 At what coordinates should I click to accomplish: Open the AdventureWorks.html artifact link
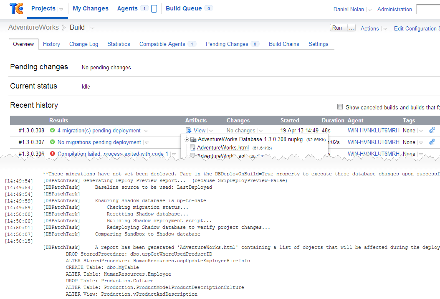(223, 148)
